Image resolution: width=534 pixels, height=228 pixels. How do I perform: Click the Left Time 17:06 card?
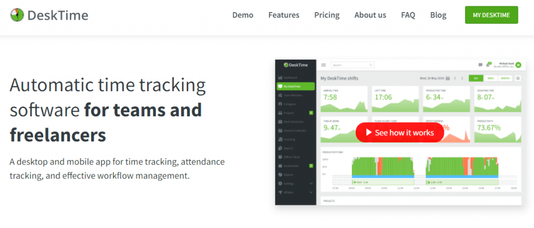click(x=395, y=99)
